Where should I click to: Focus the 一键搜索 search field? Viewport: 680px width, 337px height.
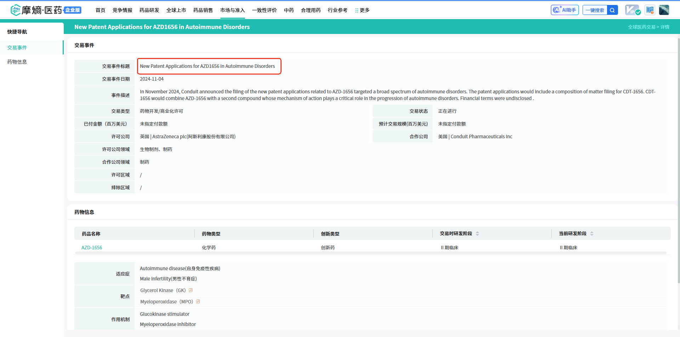(595, 10)
